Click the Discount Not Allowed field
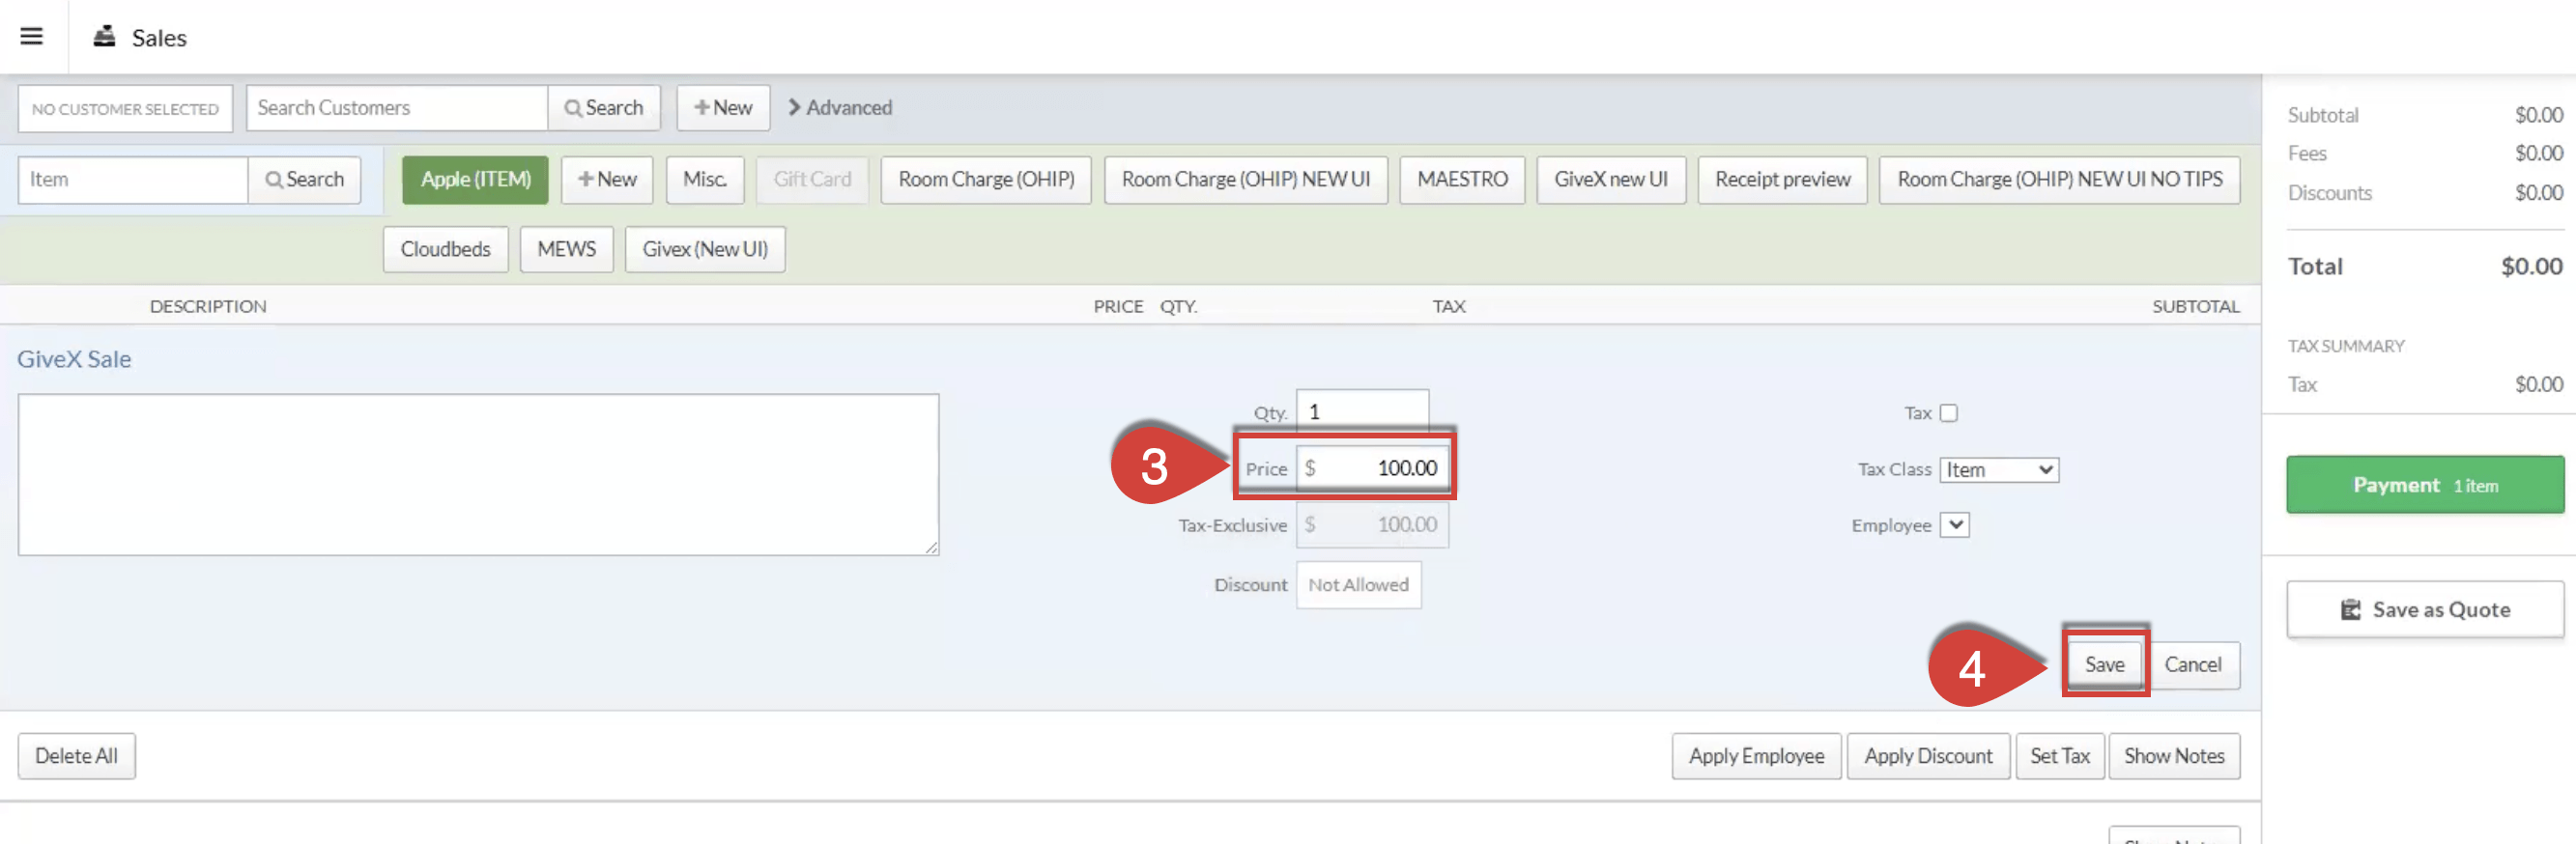 coord(1358,584)
